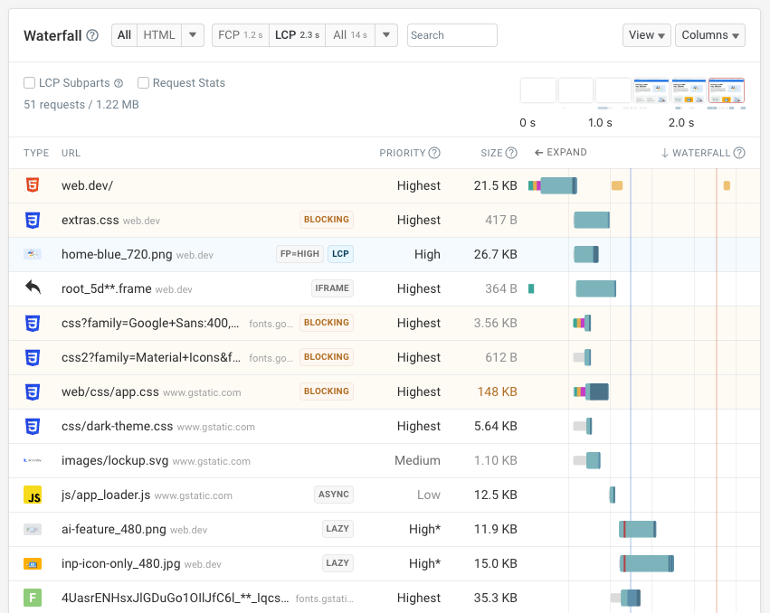Viewport: 770px width, 613px height.
Task: Enable the LCP Subparts checkbox
Action: pyautogui.click(x=28, y=82)
